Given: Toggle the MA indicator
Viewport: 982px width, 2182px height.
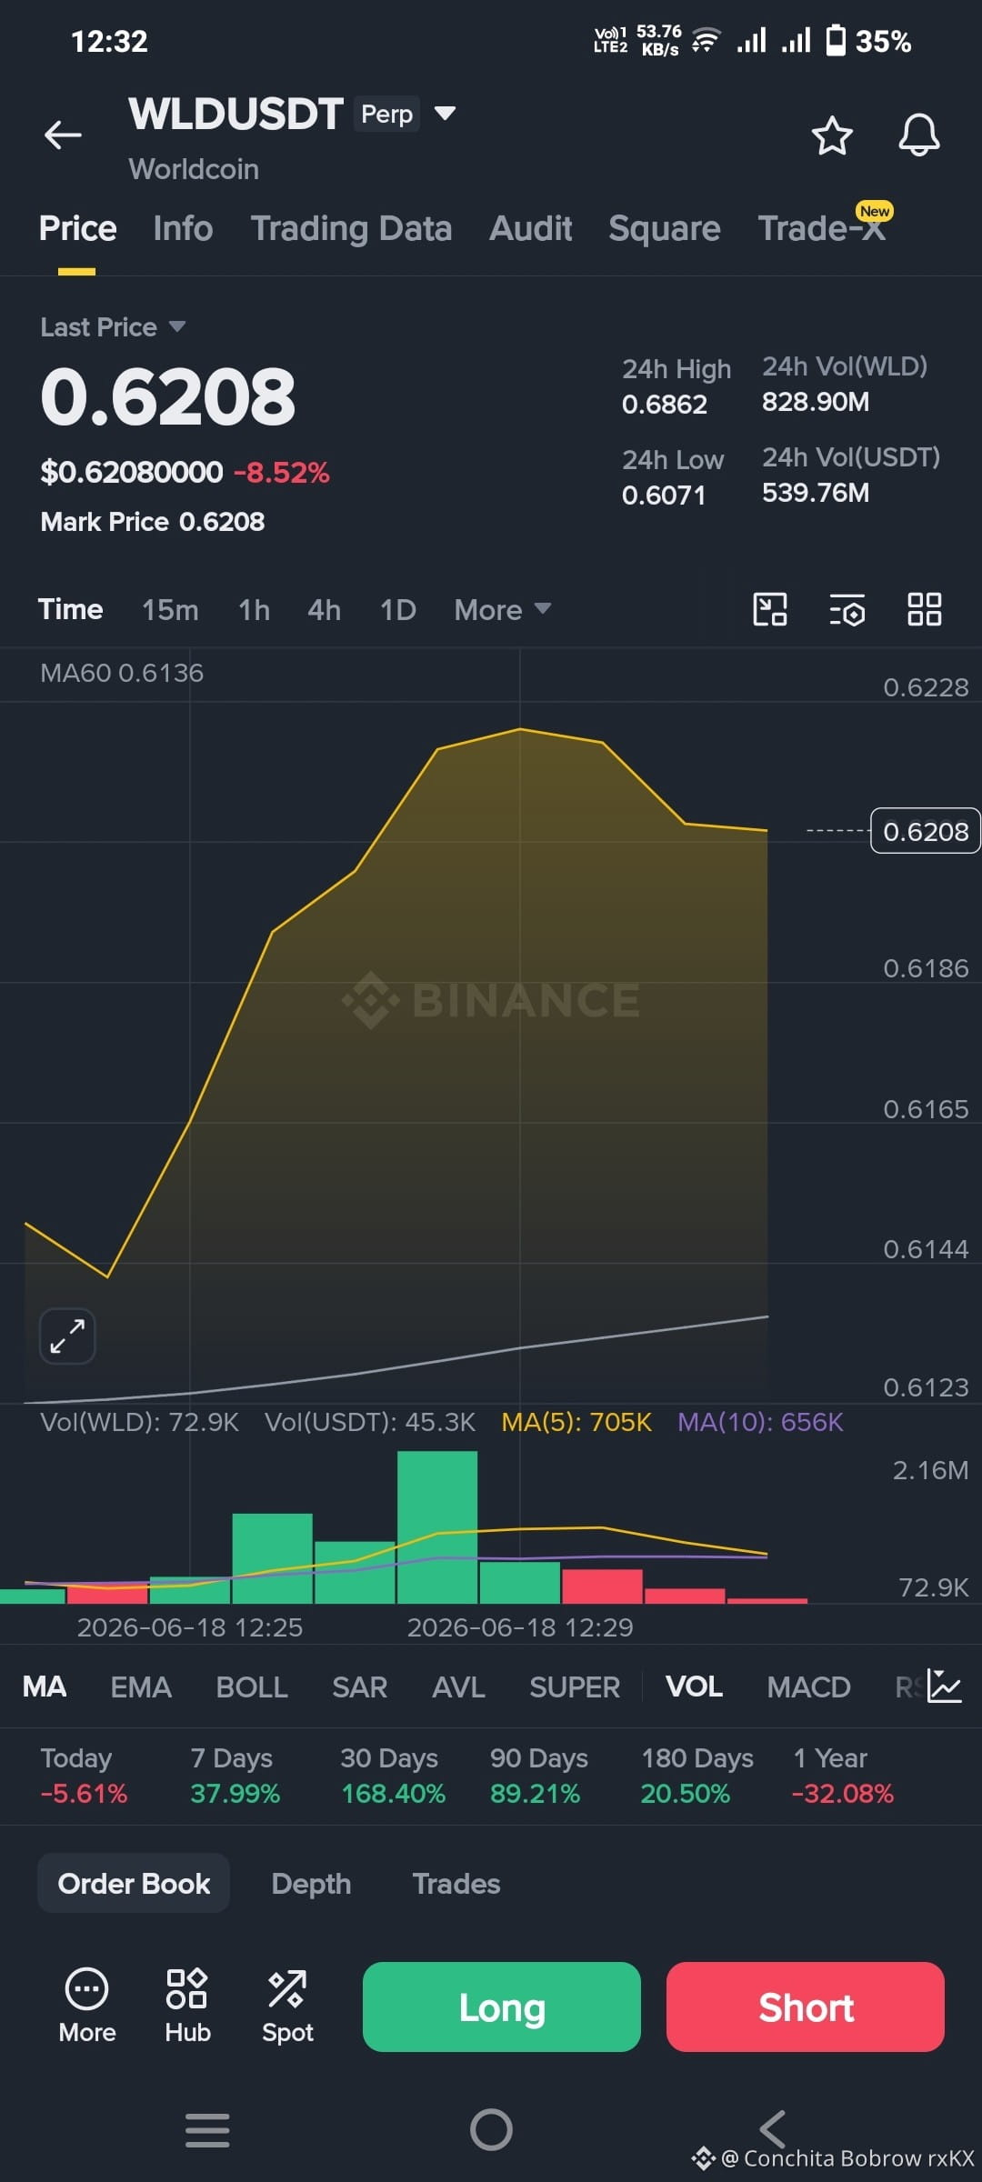Looking at the screenshot, I should (x=45, y=1687).
